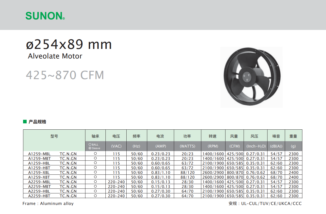
Task: Select the Alveolate Motor subtitle
Action: (x=55, y=56)
